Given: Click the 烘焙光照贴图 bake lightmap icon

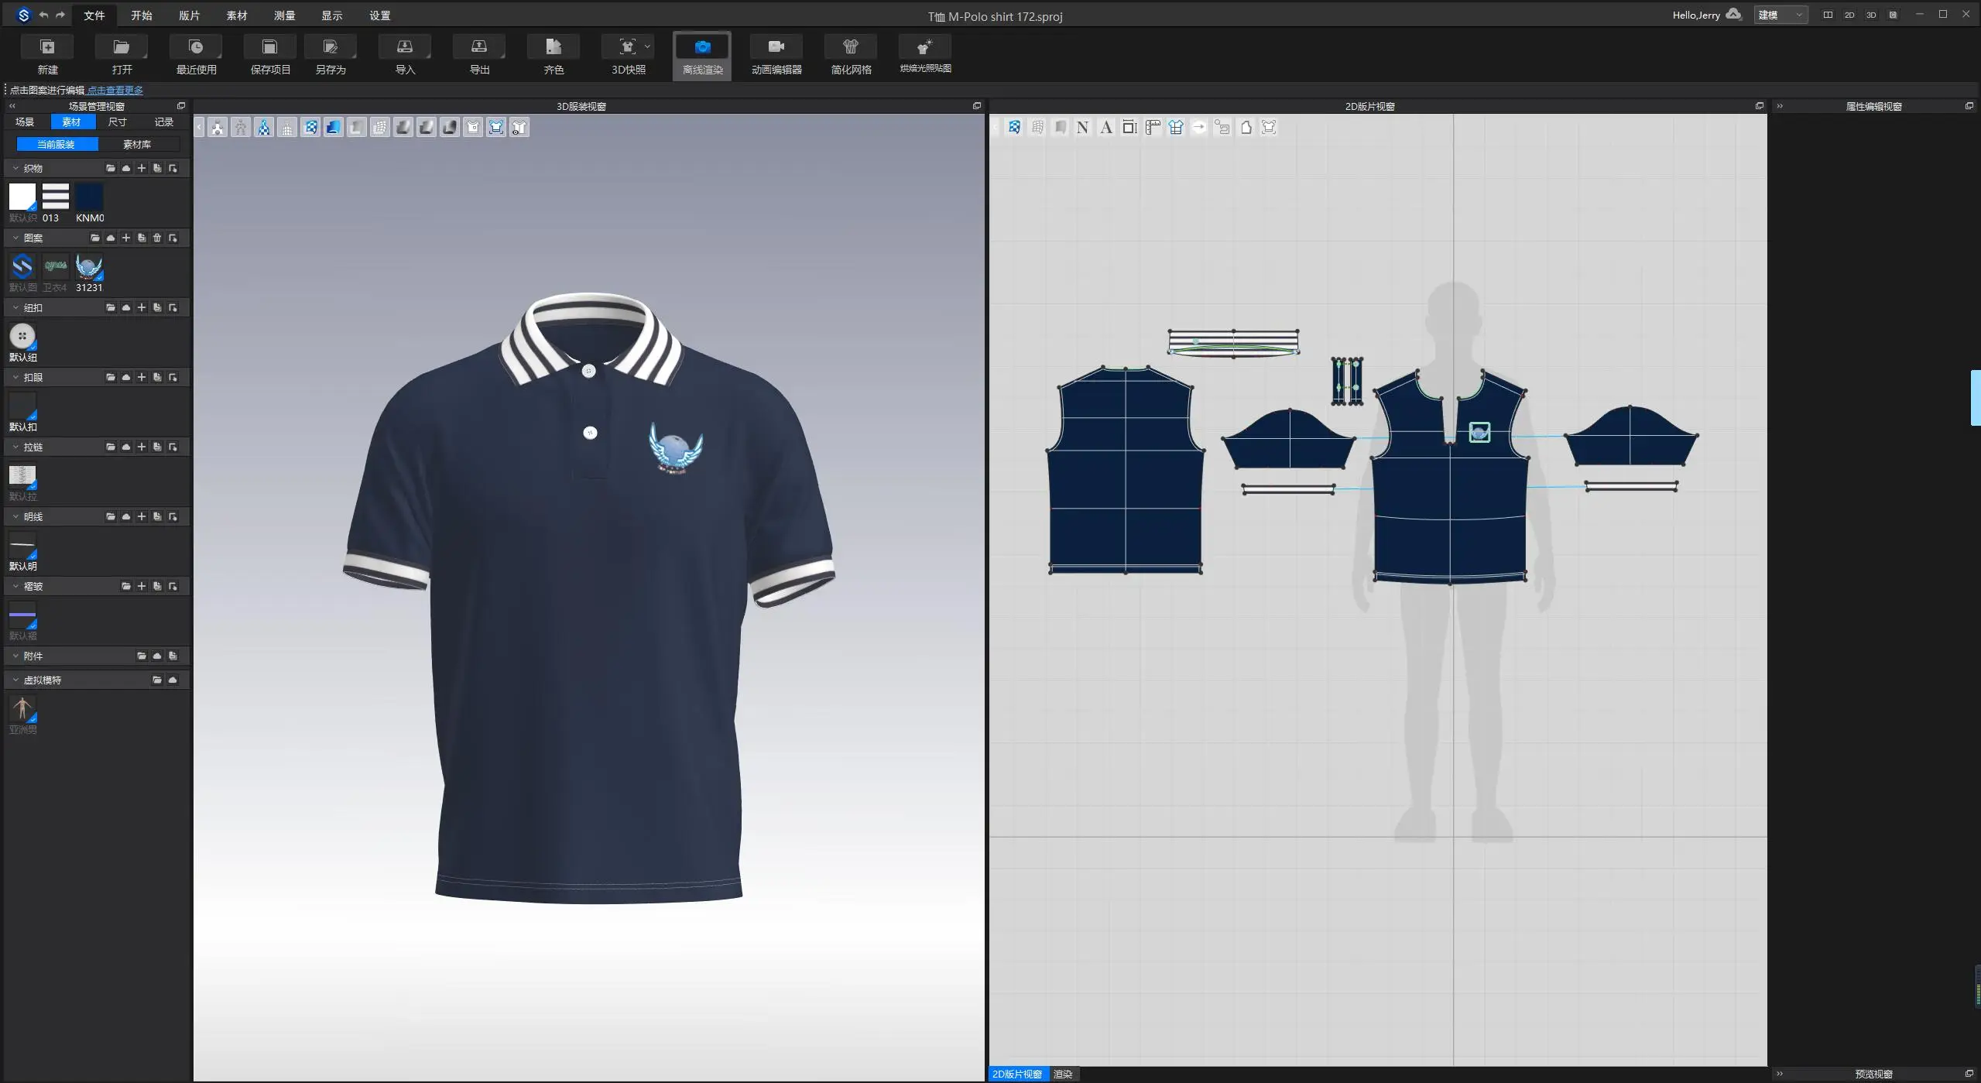Looking at the screenshot, I should (924, 48).
